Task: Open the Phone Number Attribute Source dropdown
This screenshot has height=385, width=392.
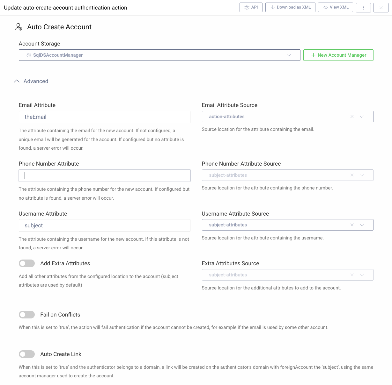Action: [362, 175]
